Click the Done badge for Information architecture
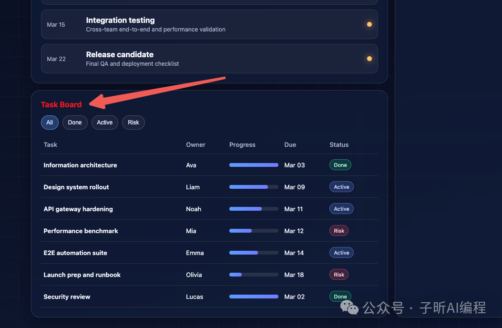This screenshot has height=328, width=502. pyautogui.click(x=340, y=165)
